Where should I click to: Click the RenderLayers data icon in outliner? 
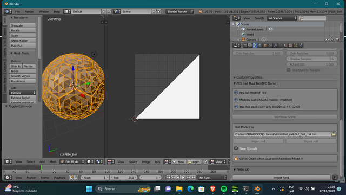pyautogui.click(x=271, y=29)
